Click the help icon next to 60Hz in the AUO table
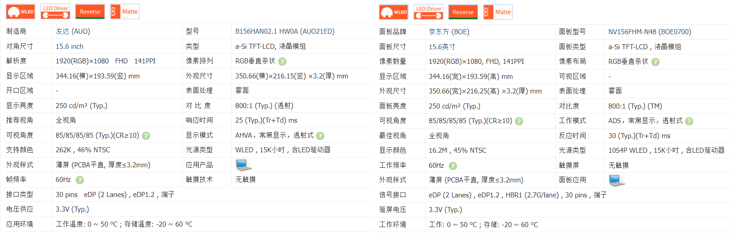The height and width of the screenshot is (233, 732). coord(80,180)
